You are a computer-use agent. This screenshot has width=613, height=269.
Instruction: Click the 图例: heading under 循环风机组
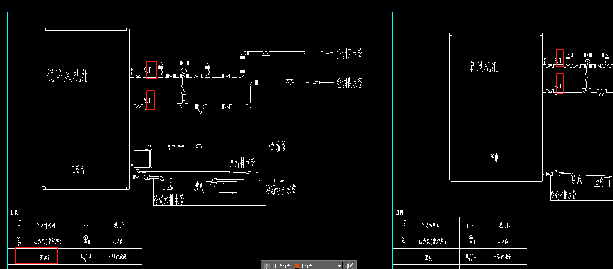[x=15, y=213]
